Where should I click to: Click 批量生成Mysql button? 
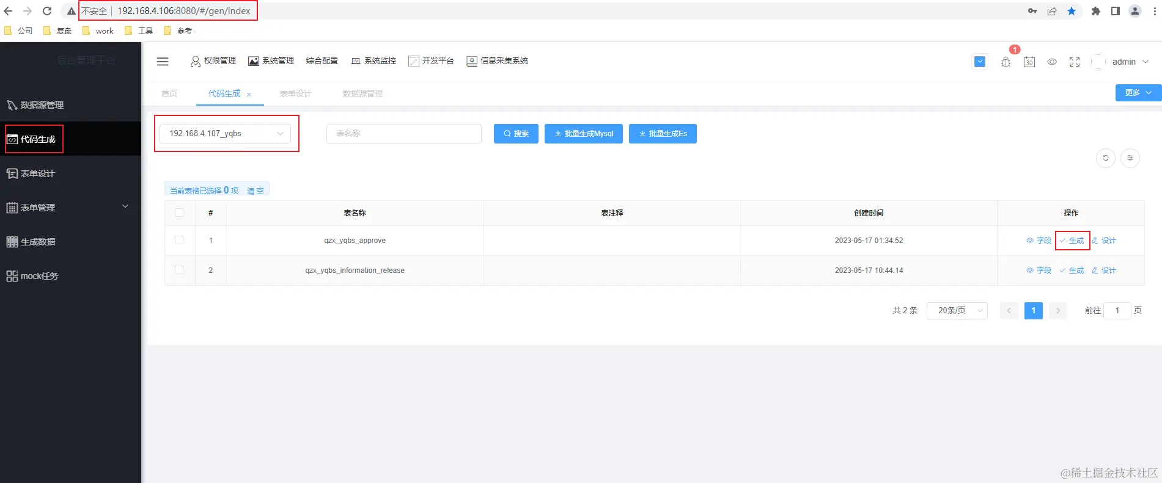coord(584,134)
